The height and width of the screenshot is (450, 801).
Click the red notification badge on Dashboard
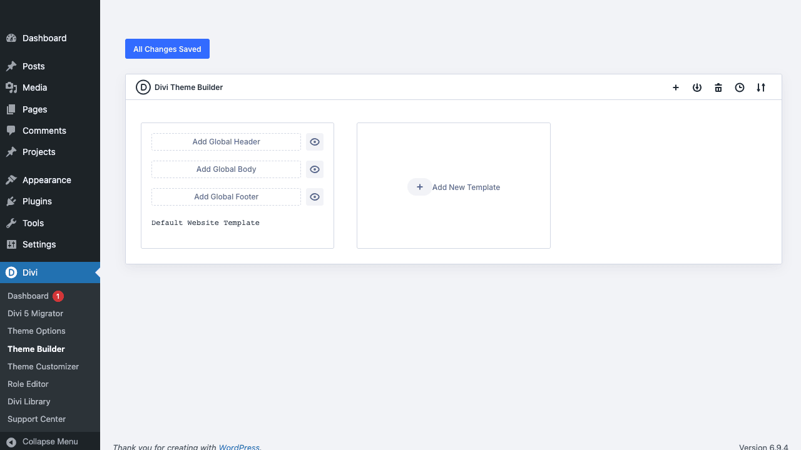58,296
